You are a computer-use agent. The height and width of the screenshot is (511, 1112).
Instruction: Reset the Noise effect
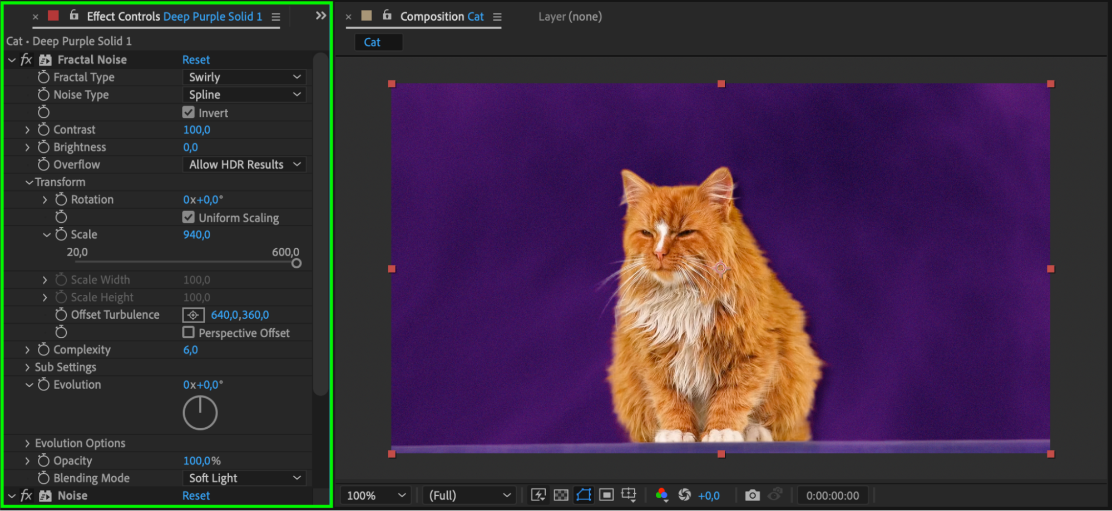(x=196, y=495)
